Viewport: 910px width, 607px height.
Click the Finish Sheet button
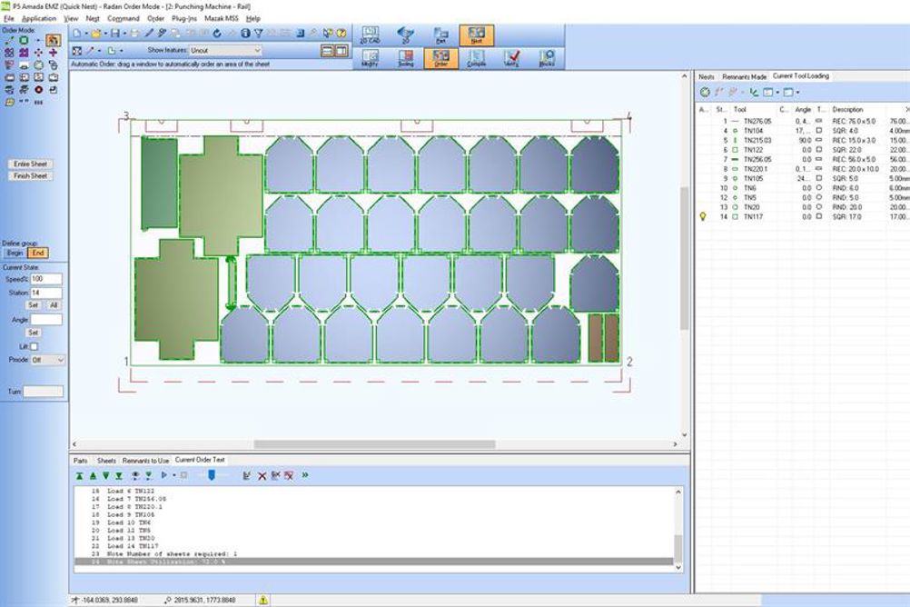[30, 176]
